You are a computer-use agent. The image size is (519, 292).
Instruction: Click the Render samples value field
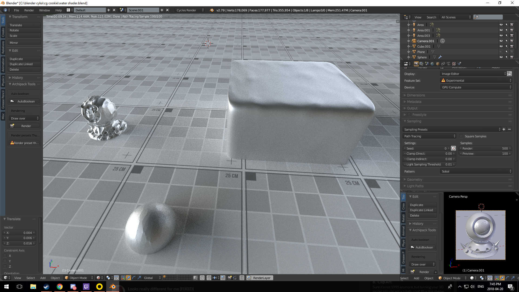tap(485, 148)
